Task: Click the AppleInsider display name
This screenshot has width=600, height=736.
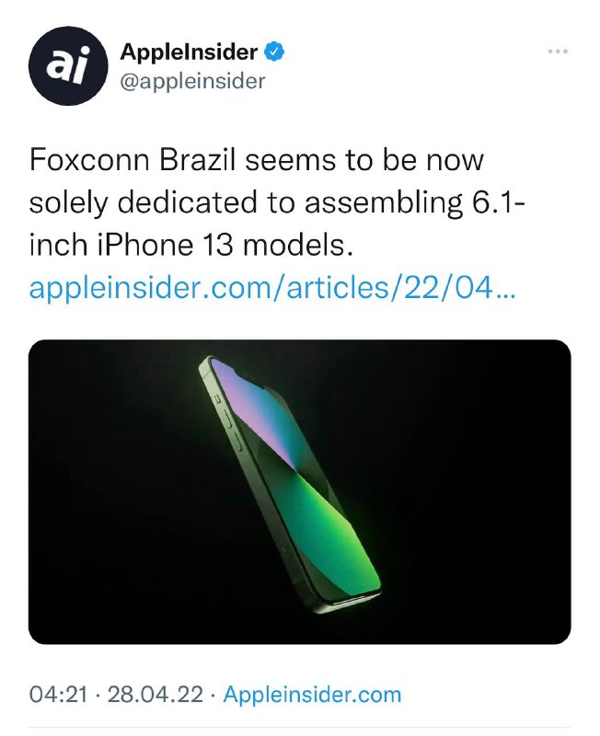Action: coord(189,52)
